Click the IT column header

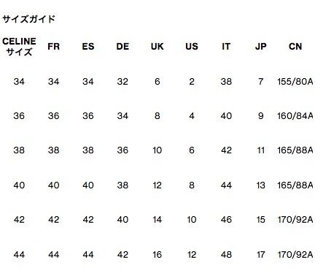click(x=226, y=47)
